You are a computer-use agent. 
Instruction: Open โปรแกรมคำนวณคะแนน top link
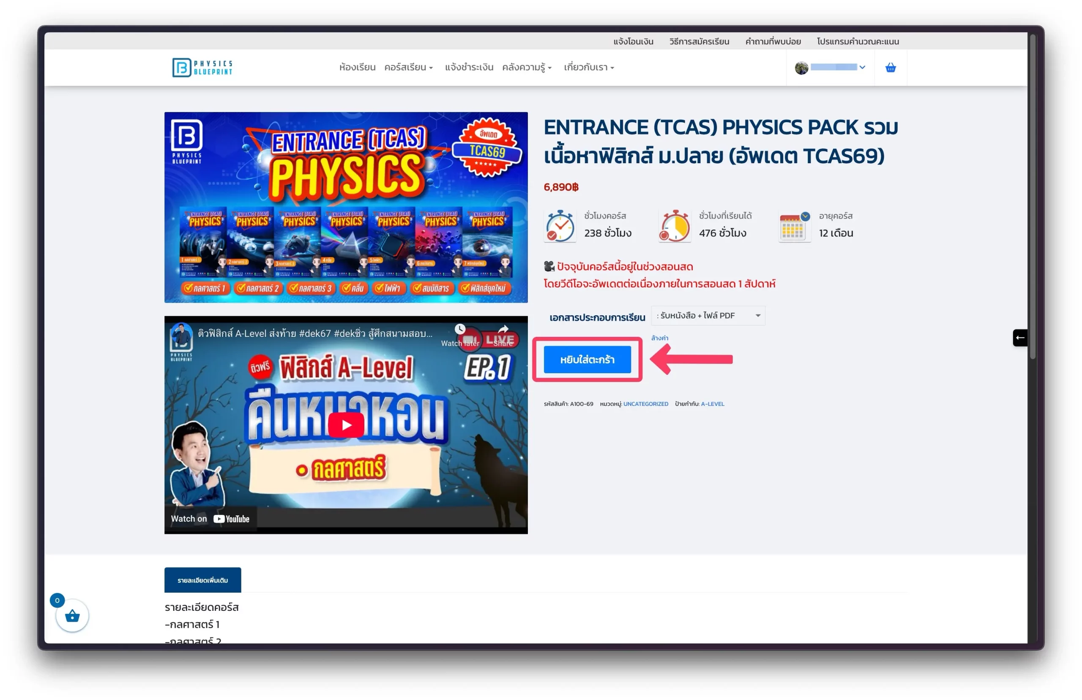click(x=858, y=41)
